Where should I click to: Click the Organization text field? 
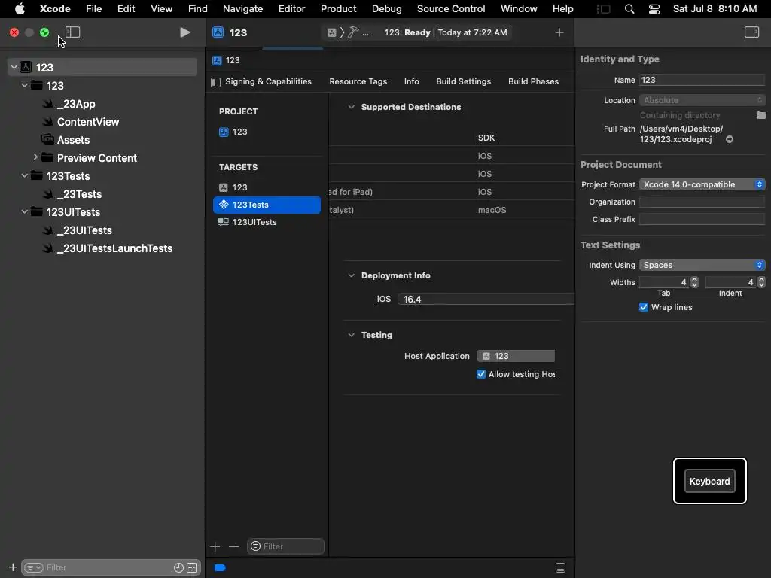[702, 202]
